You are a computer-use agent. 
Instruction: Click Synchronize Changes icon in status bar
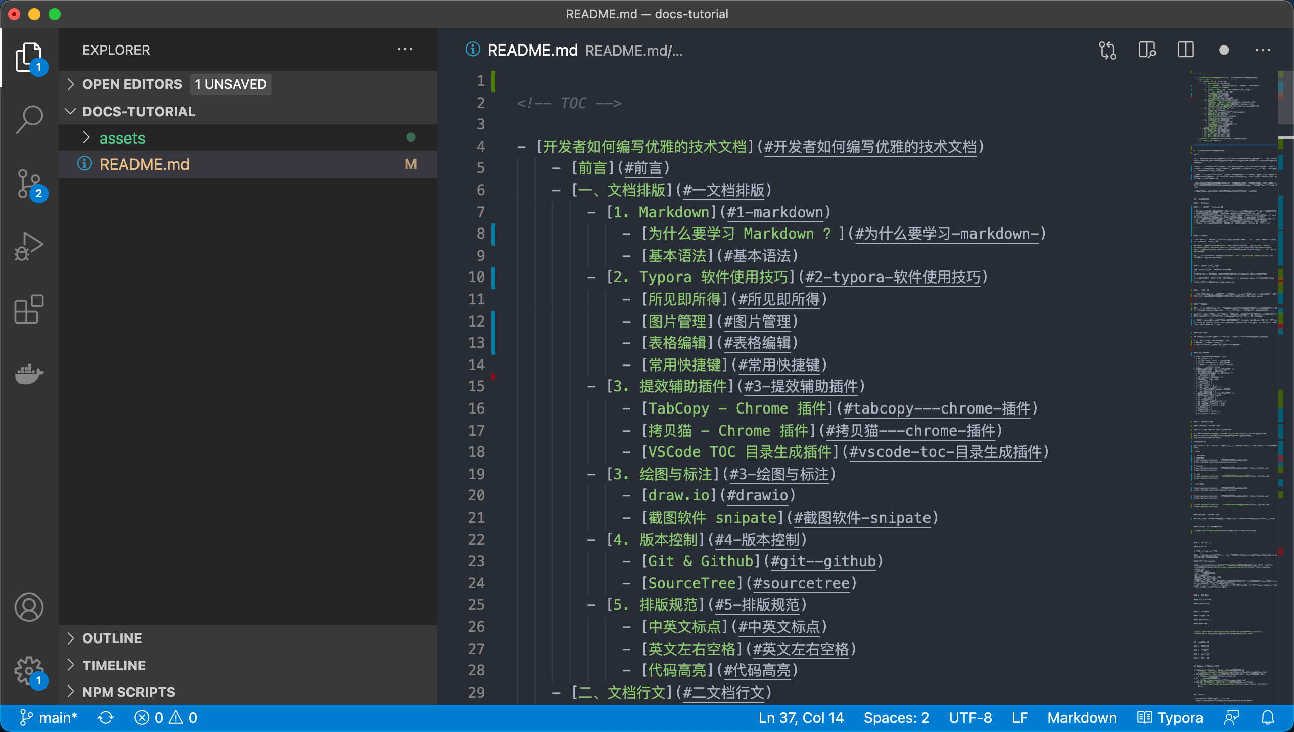pos(106,718)
